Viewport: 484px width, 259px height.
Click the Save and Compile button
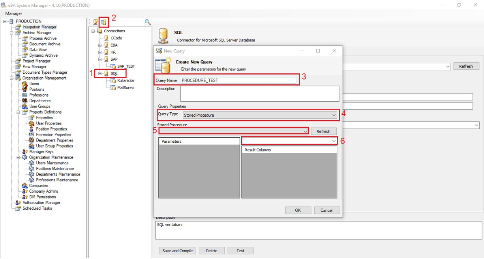click(x=178, y=251)
